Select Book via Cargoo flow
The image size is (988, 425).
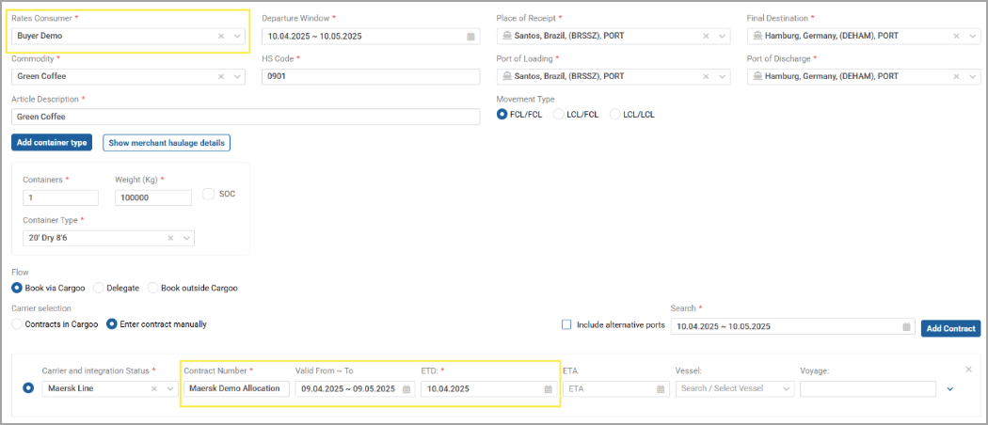[17, 288]
